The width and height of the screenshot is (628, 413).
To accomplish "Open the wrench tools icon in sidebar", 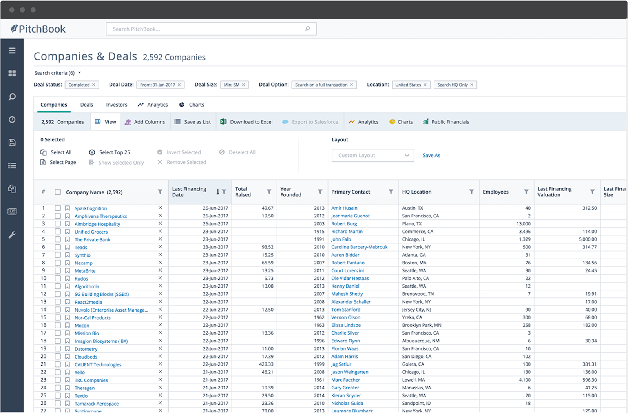I will (12, 235).
